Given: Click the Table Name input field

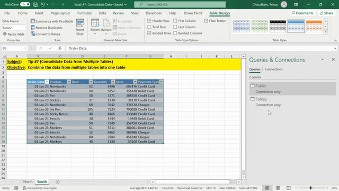Looking at the screenshot, I should (14, 28).
